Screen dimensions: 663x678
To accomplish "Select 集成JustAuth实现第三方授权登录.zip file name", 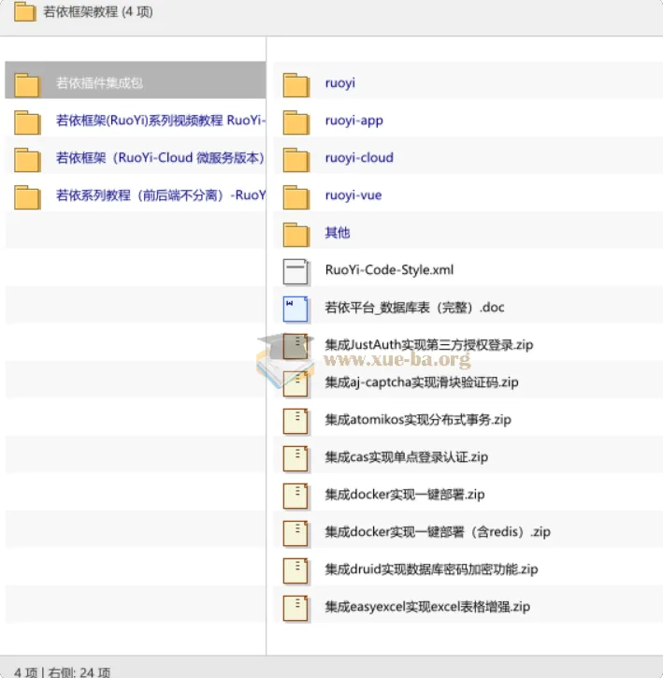I will [x=429, y=345].
